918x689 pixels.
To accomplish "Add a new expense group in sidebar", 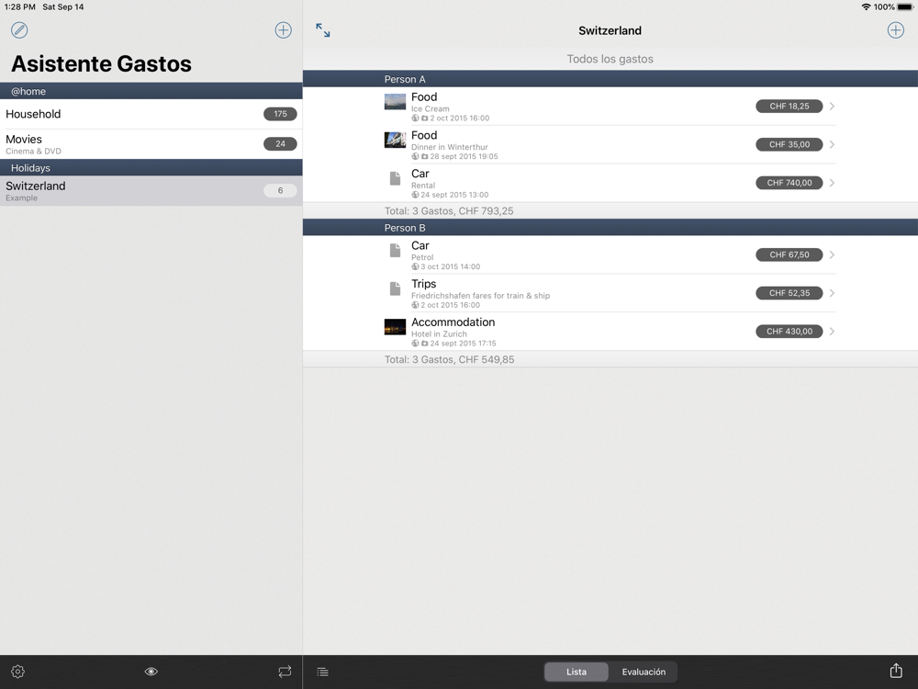I will pyautogui.click(x=284, y=30).
